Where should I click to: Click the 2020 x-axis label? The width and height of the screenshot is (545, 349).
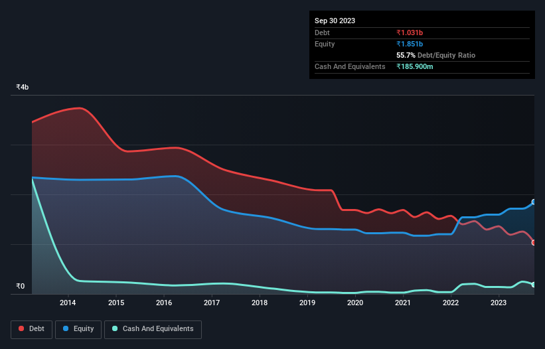click(x=355, y=303)
